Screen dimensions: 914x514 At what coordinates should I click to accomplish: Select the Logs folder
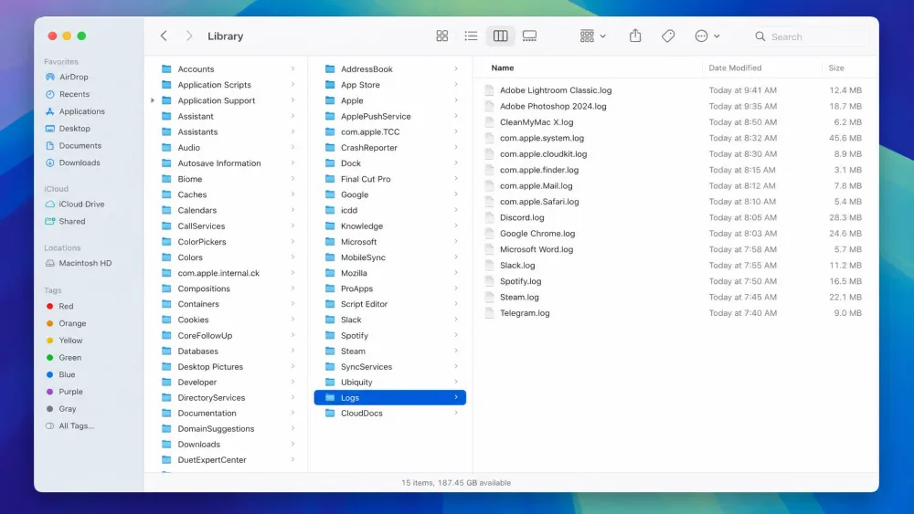390,397
